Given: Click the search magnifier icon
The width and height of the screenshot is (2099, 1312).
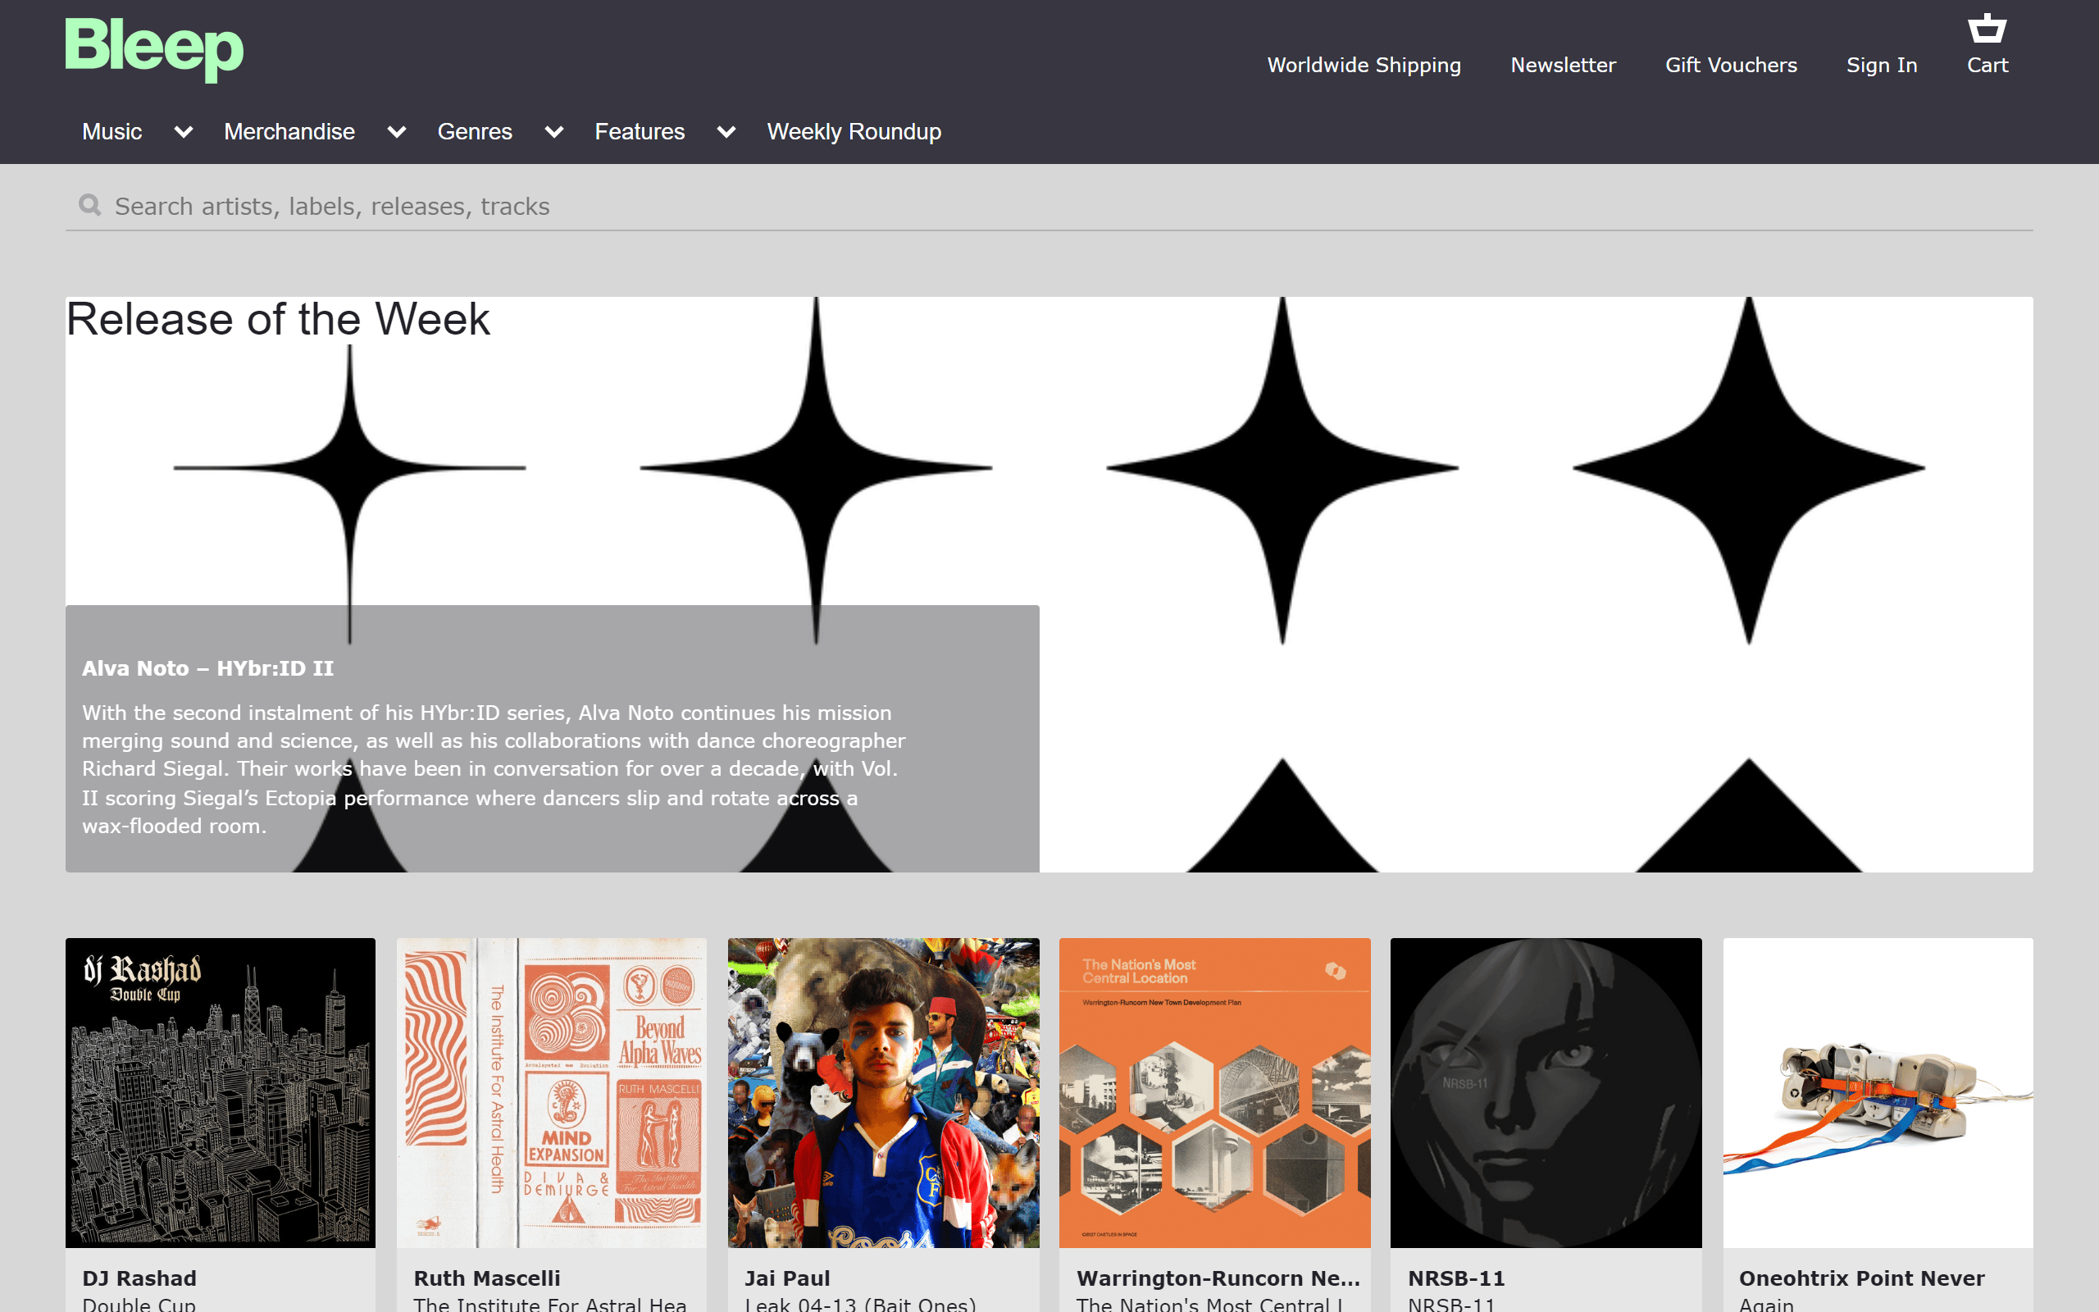Looking at the screenshot, I should point(89,206).
